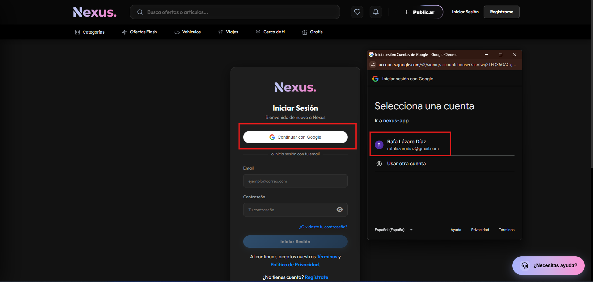Screen dimensions: 593x282
Task: Click the blue Iniciar Sesión submit button
Action: tap(295, 242)
